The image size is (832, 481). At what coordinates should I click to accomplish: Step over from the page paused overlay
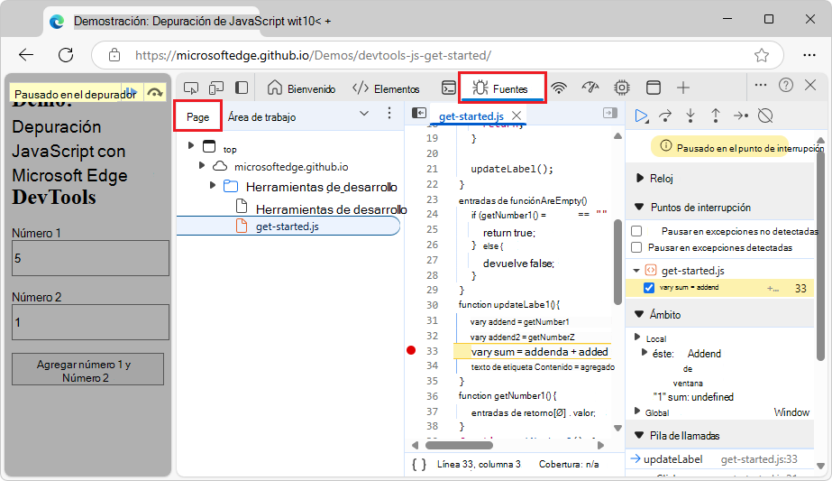coord(155,92)
